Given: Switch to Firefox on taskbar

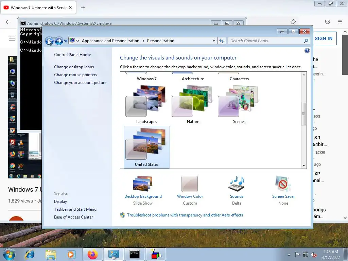Looking at the screenshot, I should [93, 254].
